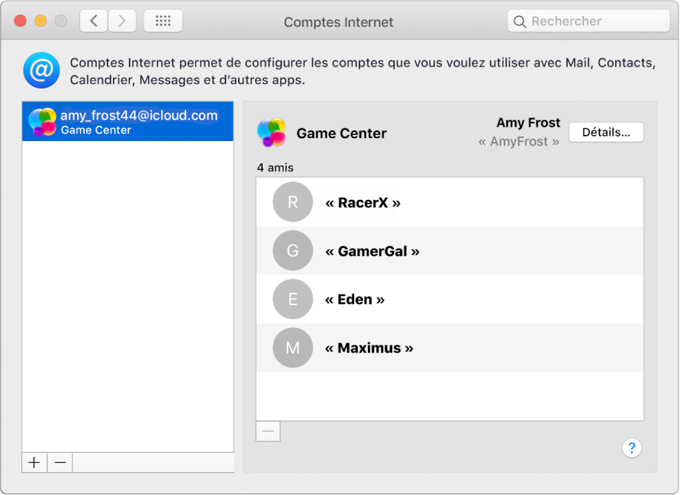Click the minus button below the friends list
Screen dimensions: 680x495
[268, 431]
